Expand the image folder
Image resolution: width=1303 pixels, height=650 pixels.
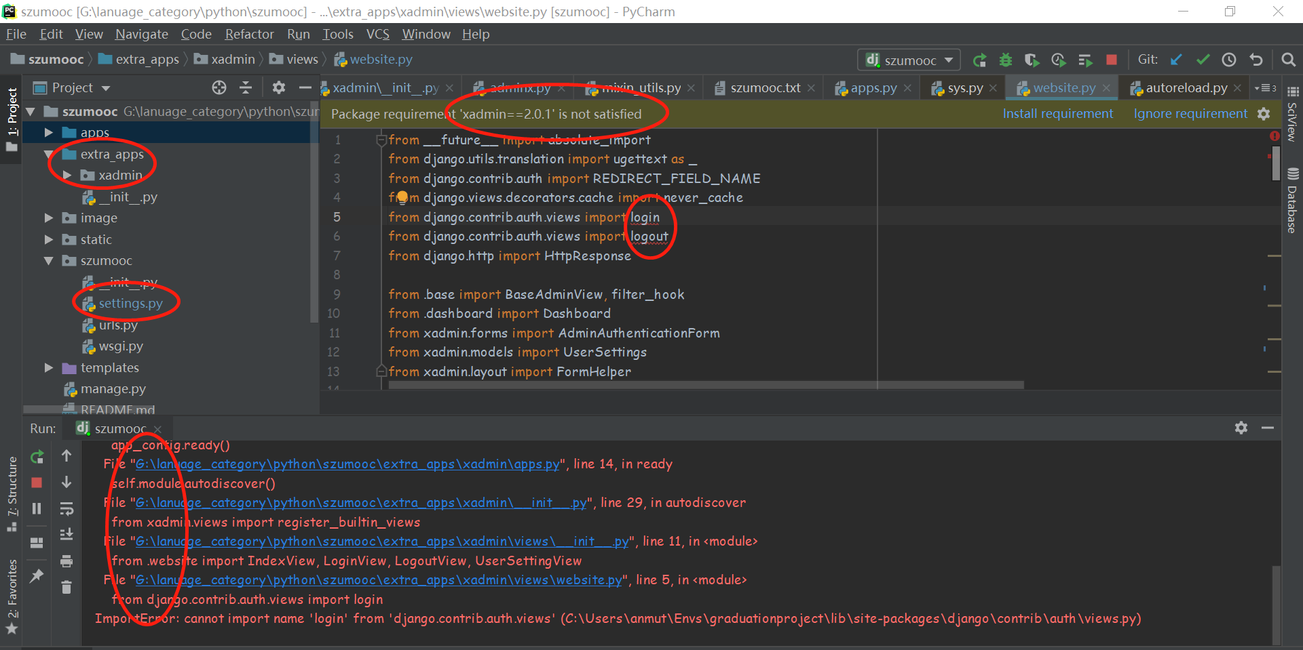tap(48, 218)
